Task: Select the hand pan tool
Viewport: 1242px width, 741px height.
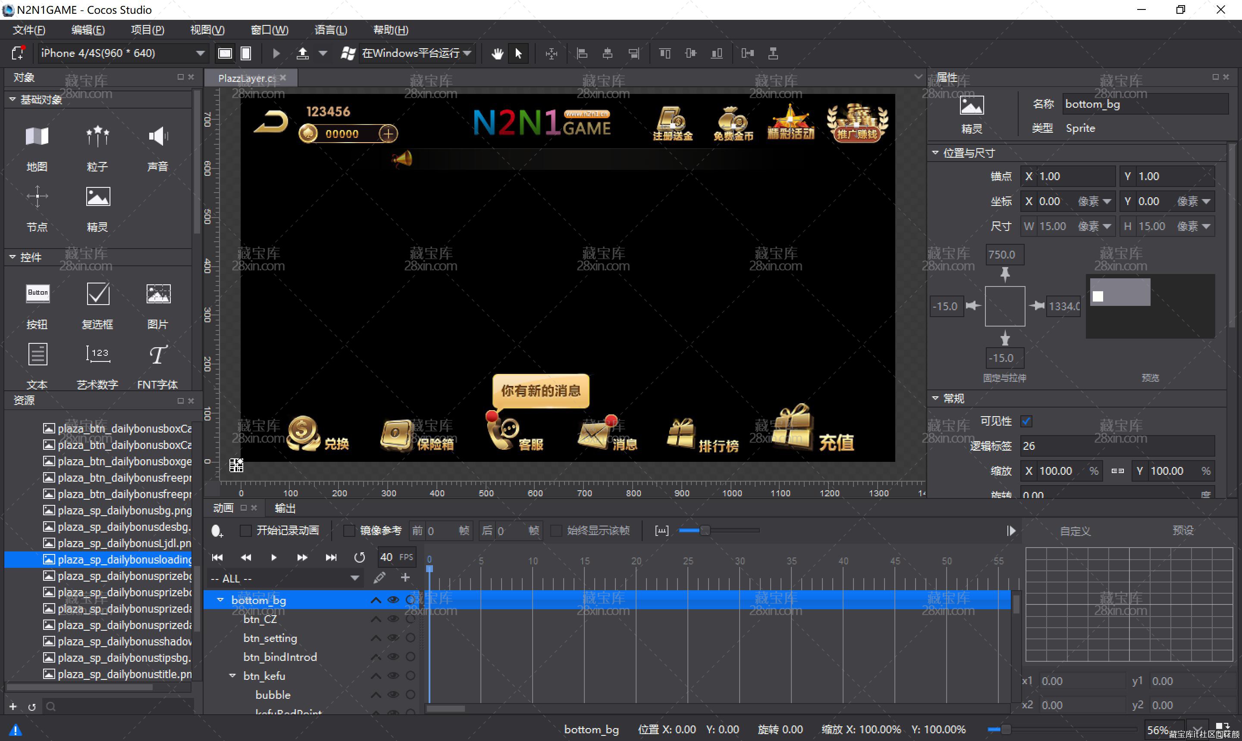Action: click(x=497, y=53)
